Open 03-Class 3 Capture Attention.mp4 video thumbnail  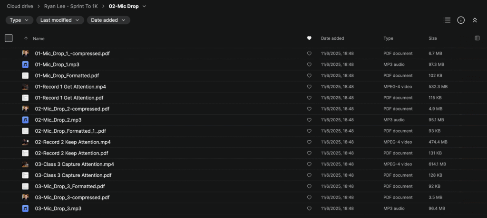coord(25,164)
